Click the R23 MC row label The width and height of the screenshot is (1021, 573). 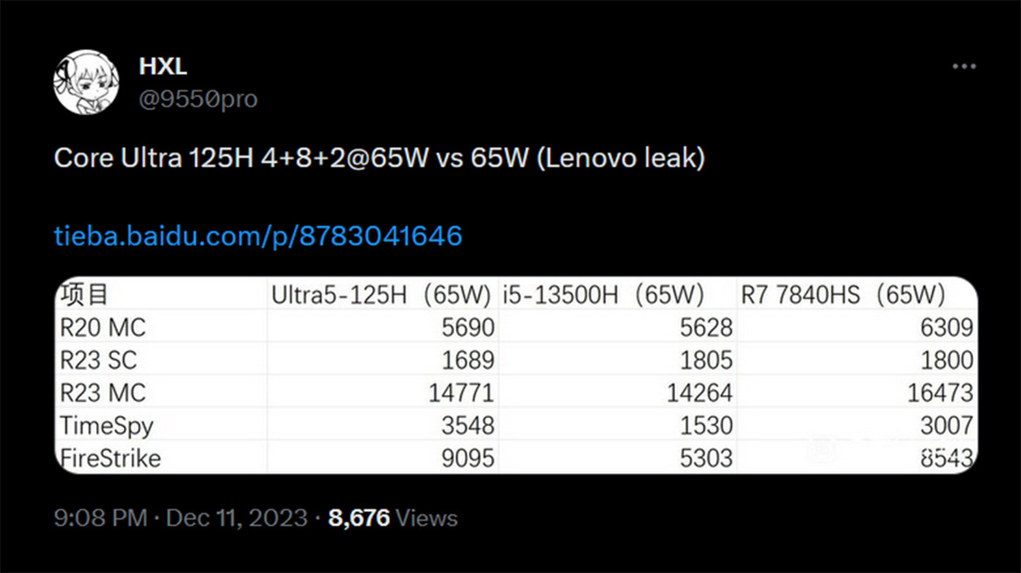(103, 392)
